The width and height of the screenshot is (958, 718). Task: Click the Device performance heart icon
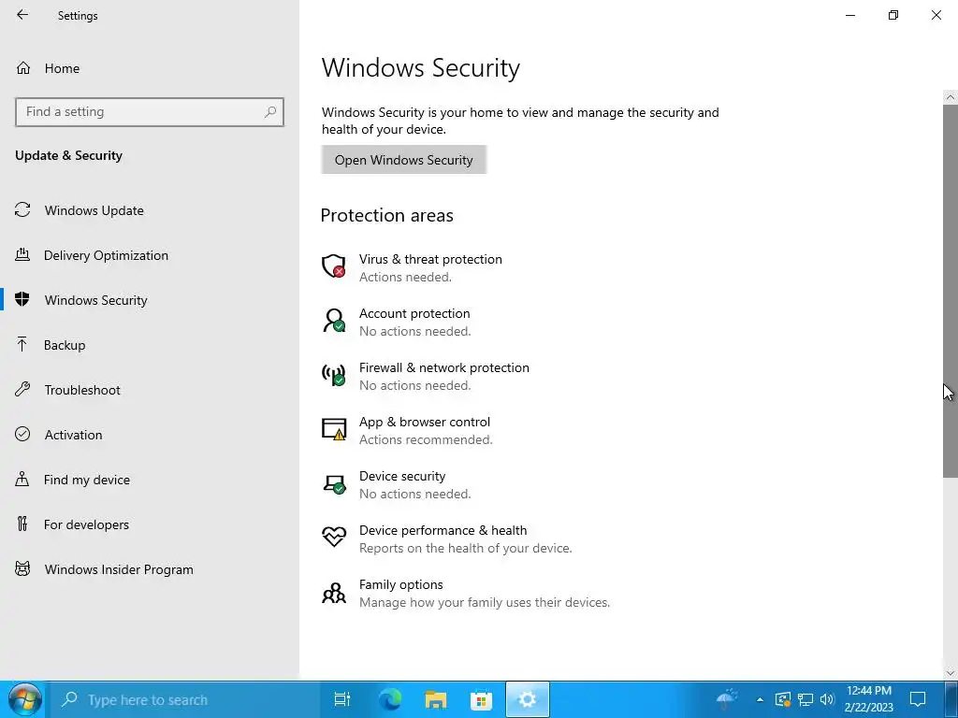(334, 538)
